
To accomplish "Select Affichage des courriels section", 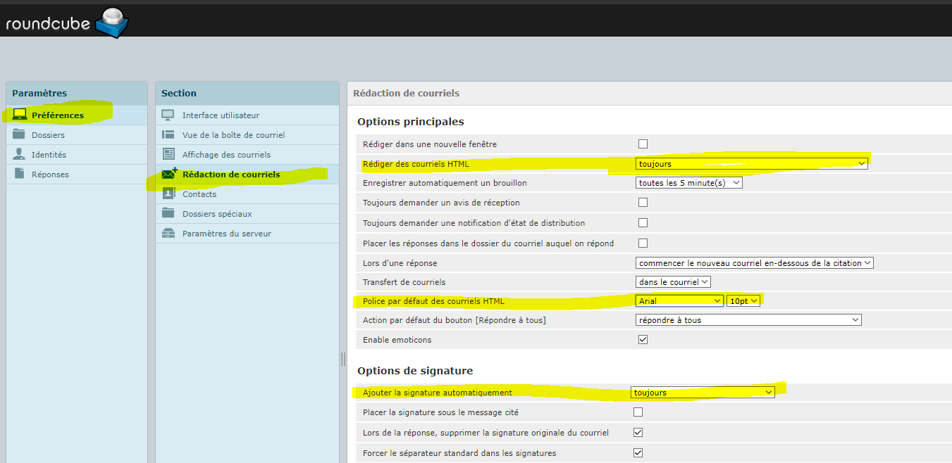I will (x=226, y=155).
